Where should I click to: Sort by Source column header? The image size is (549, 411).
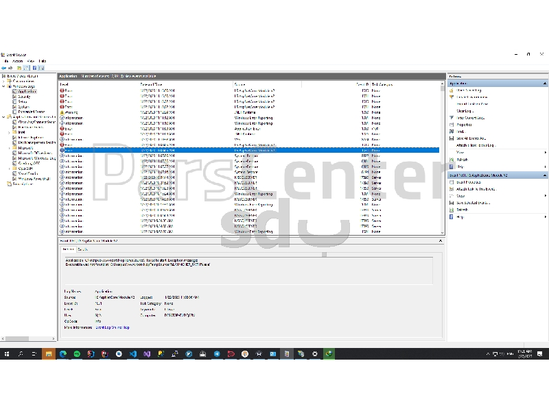point(267,84)
